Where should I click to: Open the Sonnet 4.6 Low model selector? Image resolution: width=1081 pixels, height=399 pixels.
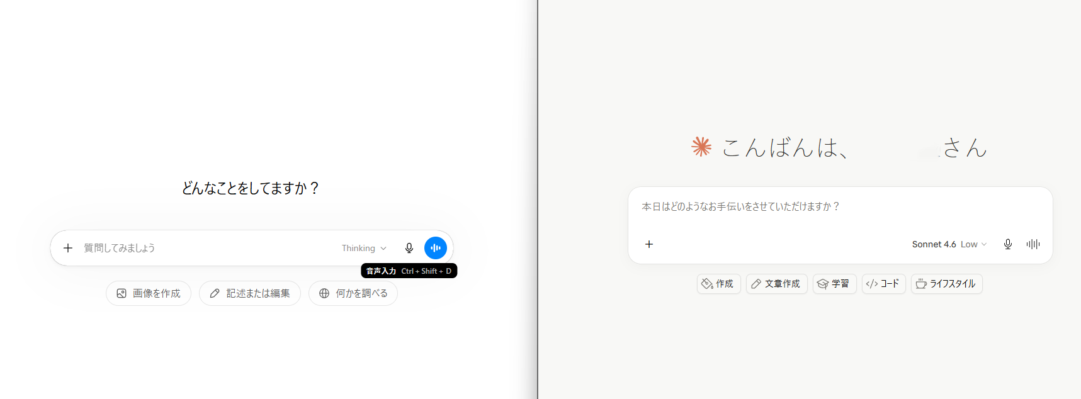pos(949,244)
